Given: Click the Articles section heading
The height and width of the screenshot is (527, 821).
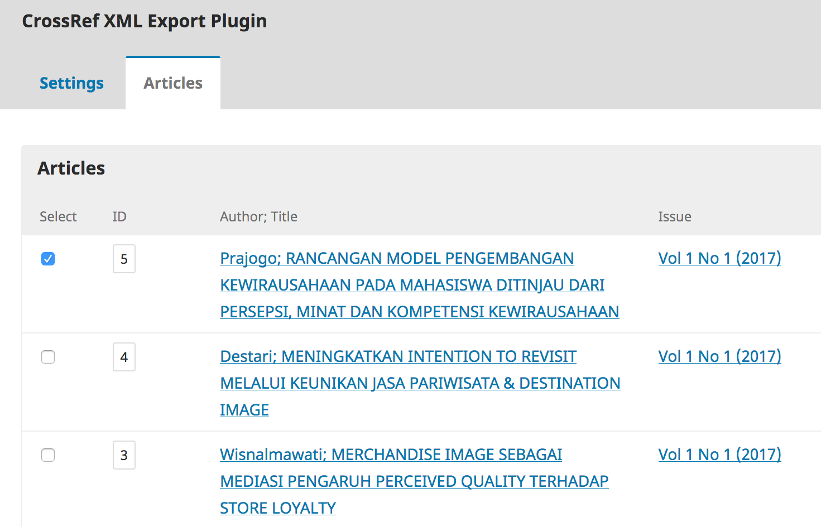Looking at the screenshot, I should pyautogui.click(x=71, y=168).
